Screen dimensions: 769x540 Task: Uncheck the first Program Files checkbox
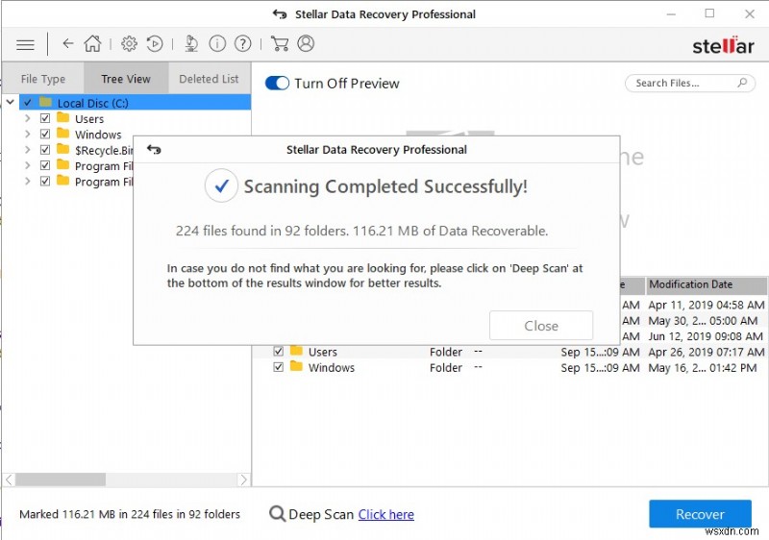(44, 165)
